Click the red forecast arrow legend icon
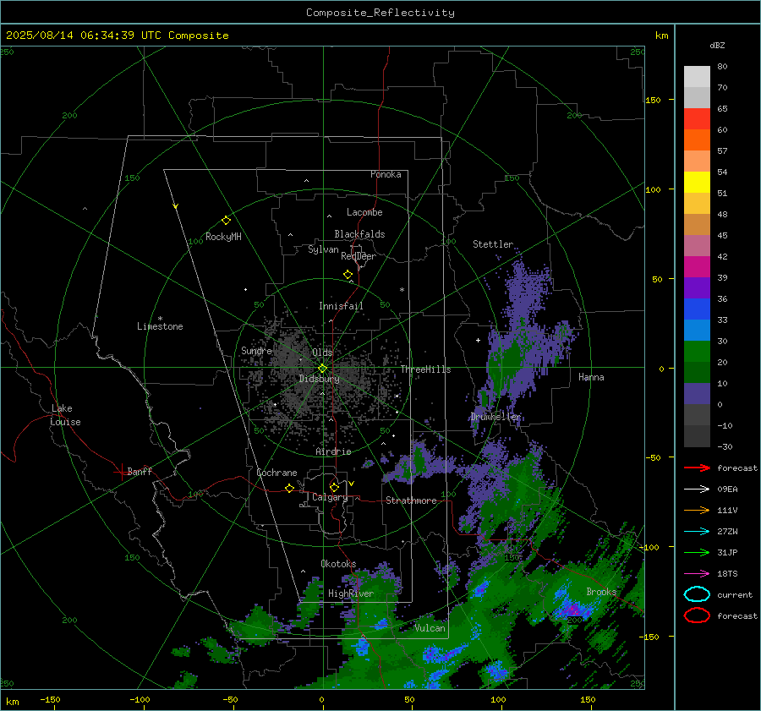Image resolution: width=761 pixels, height=711 pixels. (x=697, y=468)
